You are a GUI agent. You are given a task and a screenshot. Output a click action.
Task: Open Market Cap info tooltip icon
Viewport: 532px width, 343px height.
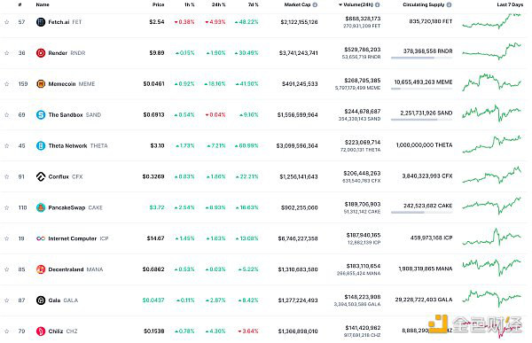315,4
